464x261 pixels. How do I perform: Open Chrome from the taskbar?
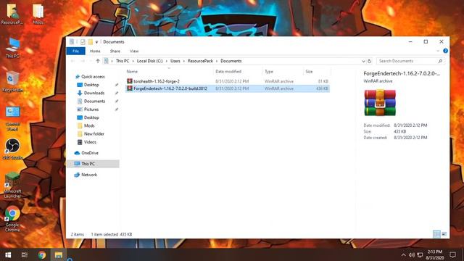pyautogui.click(x=42, y=254)
